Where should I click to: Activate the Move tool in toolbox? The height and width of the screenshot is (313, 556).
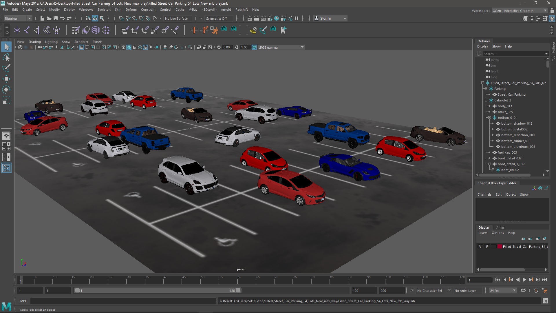[x=6, y=79]
